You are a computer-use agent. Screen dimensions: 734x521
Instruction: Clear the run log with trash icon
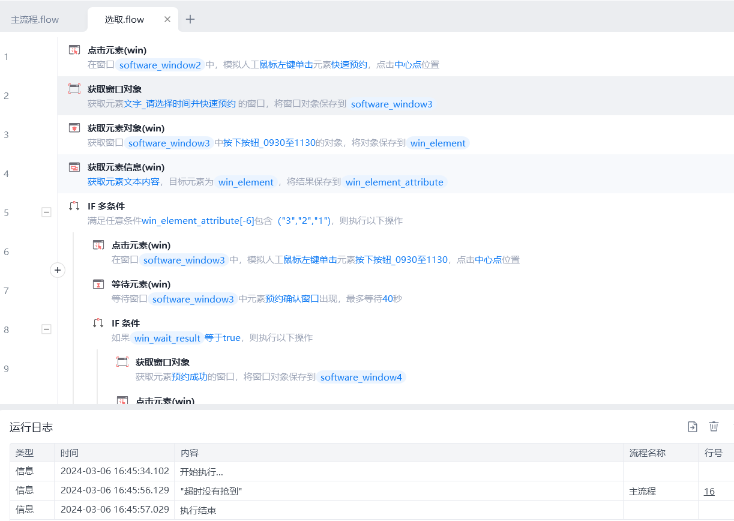[714, 426]
